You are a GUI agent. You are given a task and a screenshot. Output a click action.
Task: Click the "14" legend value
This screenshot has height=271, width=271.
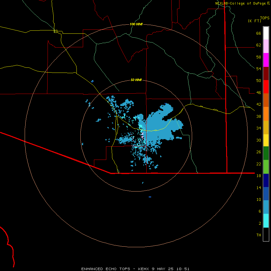point(259,188)
